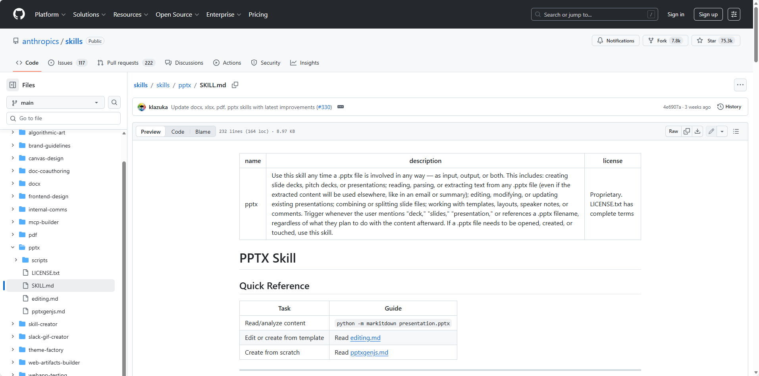Open the main branch dropdown
This screenshot has width=759, height=376.
tap(56, 103)
